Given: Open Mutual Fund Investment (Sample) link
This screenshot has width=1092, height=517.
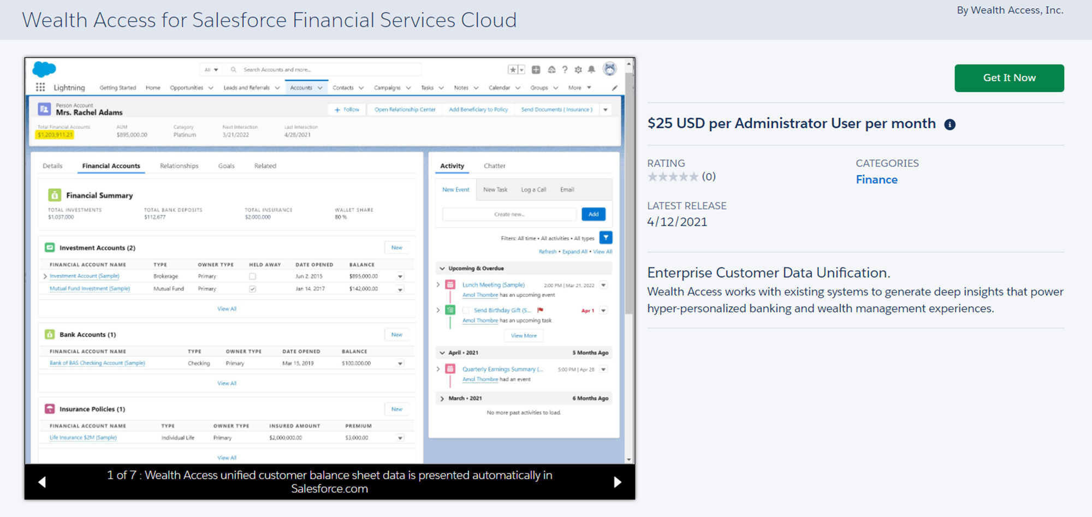Looking at the screenshot, I should 90,288.
